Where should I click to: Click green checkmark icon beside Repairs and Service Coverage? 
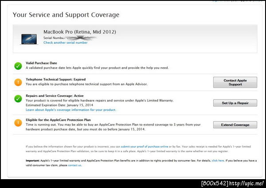point(18,99)
